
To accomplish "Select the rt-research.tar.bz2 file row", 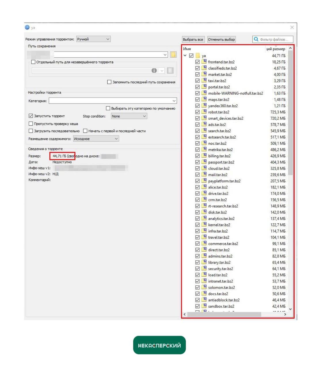I will (235, 206).
